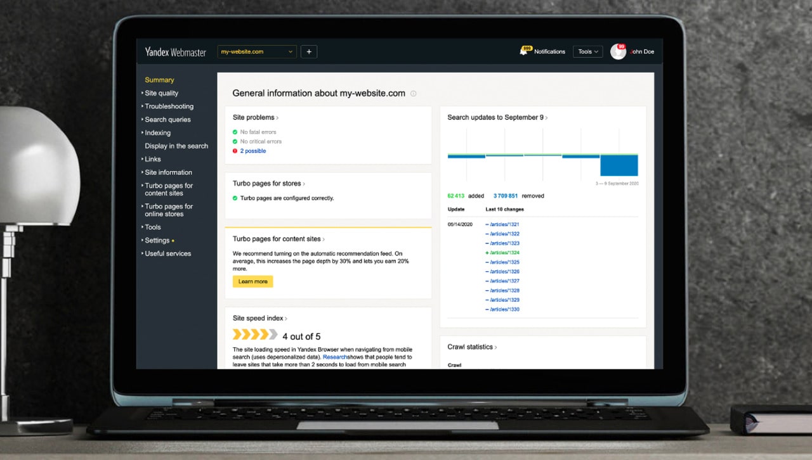
Task: Open the /articles/1323 link
Action: tap(504, 243)
